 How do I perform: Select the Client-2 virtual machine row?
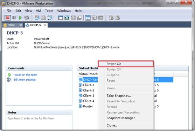[x=89, y=90]
